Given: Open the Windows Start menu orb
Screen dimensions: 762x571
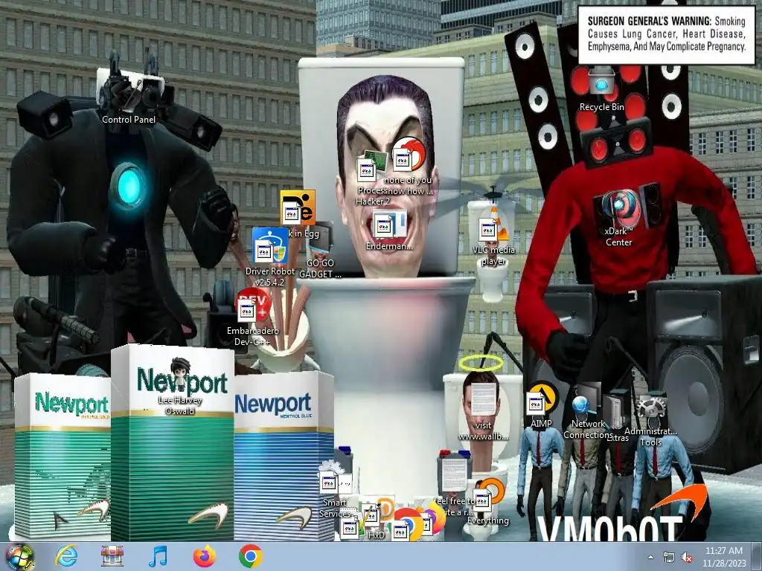Looking at the screenshot, I should point(20,556).
